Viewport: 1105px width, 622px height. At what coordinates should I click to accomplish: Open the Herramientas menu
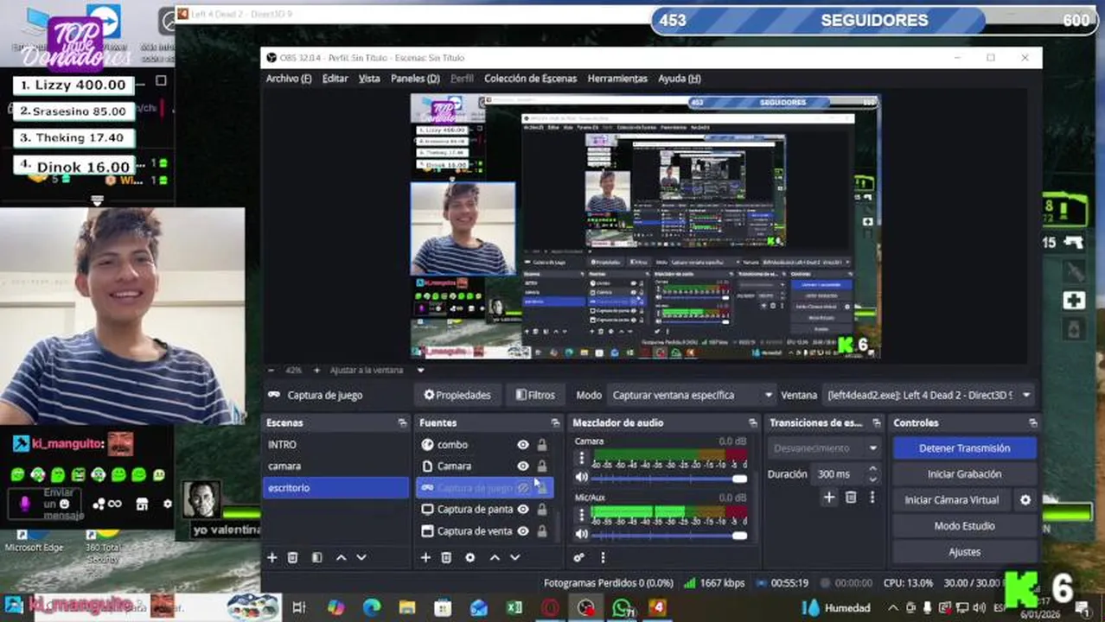pyautogui.click(x=617, y=79)
